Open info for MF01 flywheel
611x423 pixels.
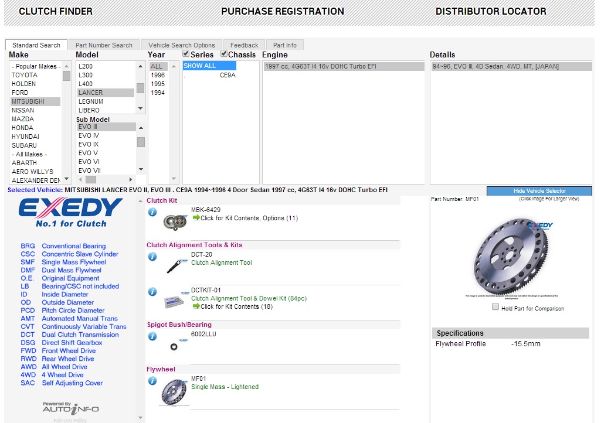click(152, 381)
